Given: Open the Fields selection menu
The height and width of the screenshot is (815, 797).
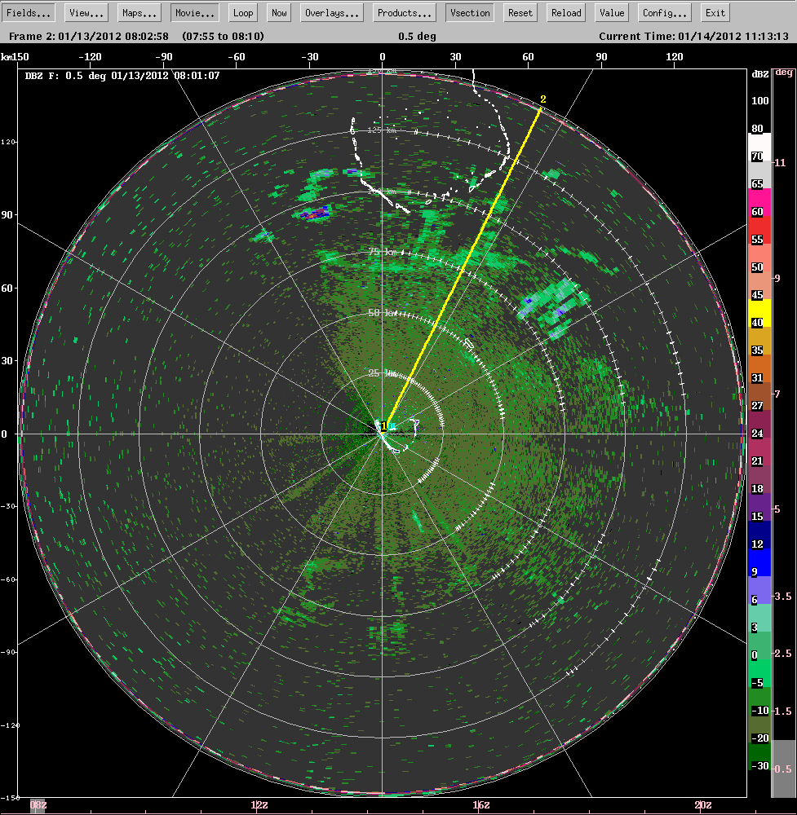Looking at the screenshot, I should [29, 12].
